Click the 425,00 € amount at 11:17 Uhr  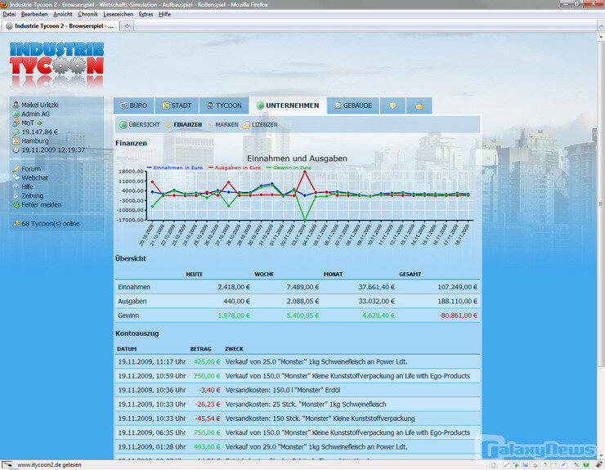(x=207, y=362)
